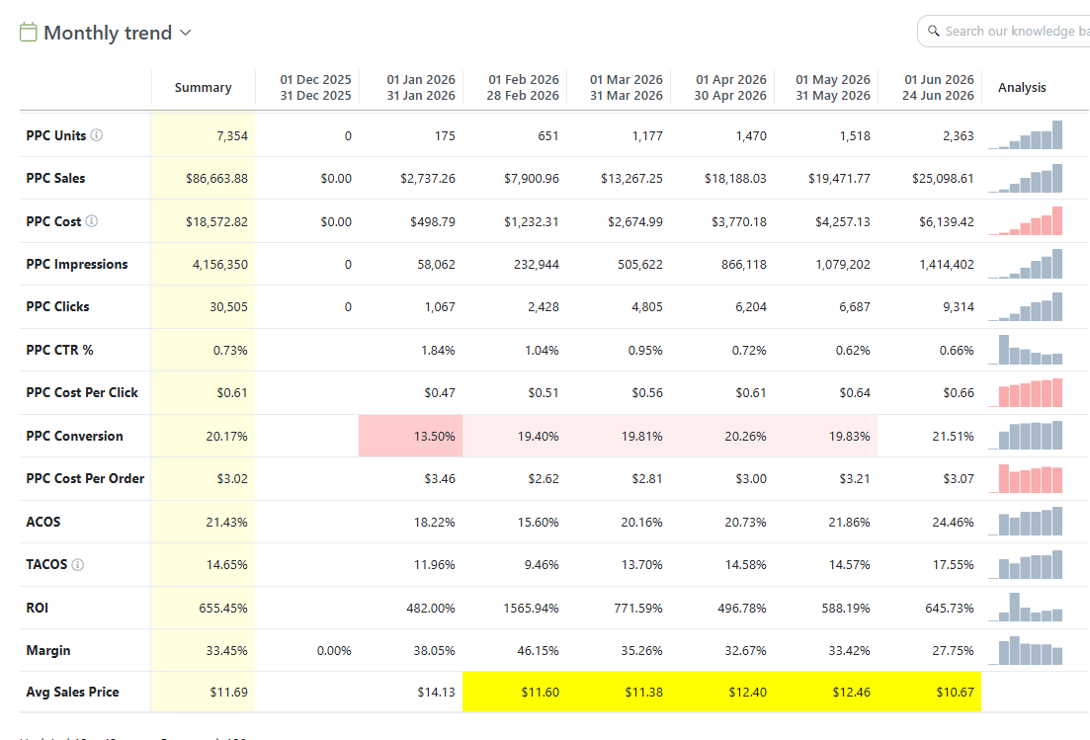Click the Analysis column header

click(x=1022, y=88)
